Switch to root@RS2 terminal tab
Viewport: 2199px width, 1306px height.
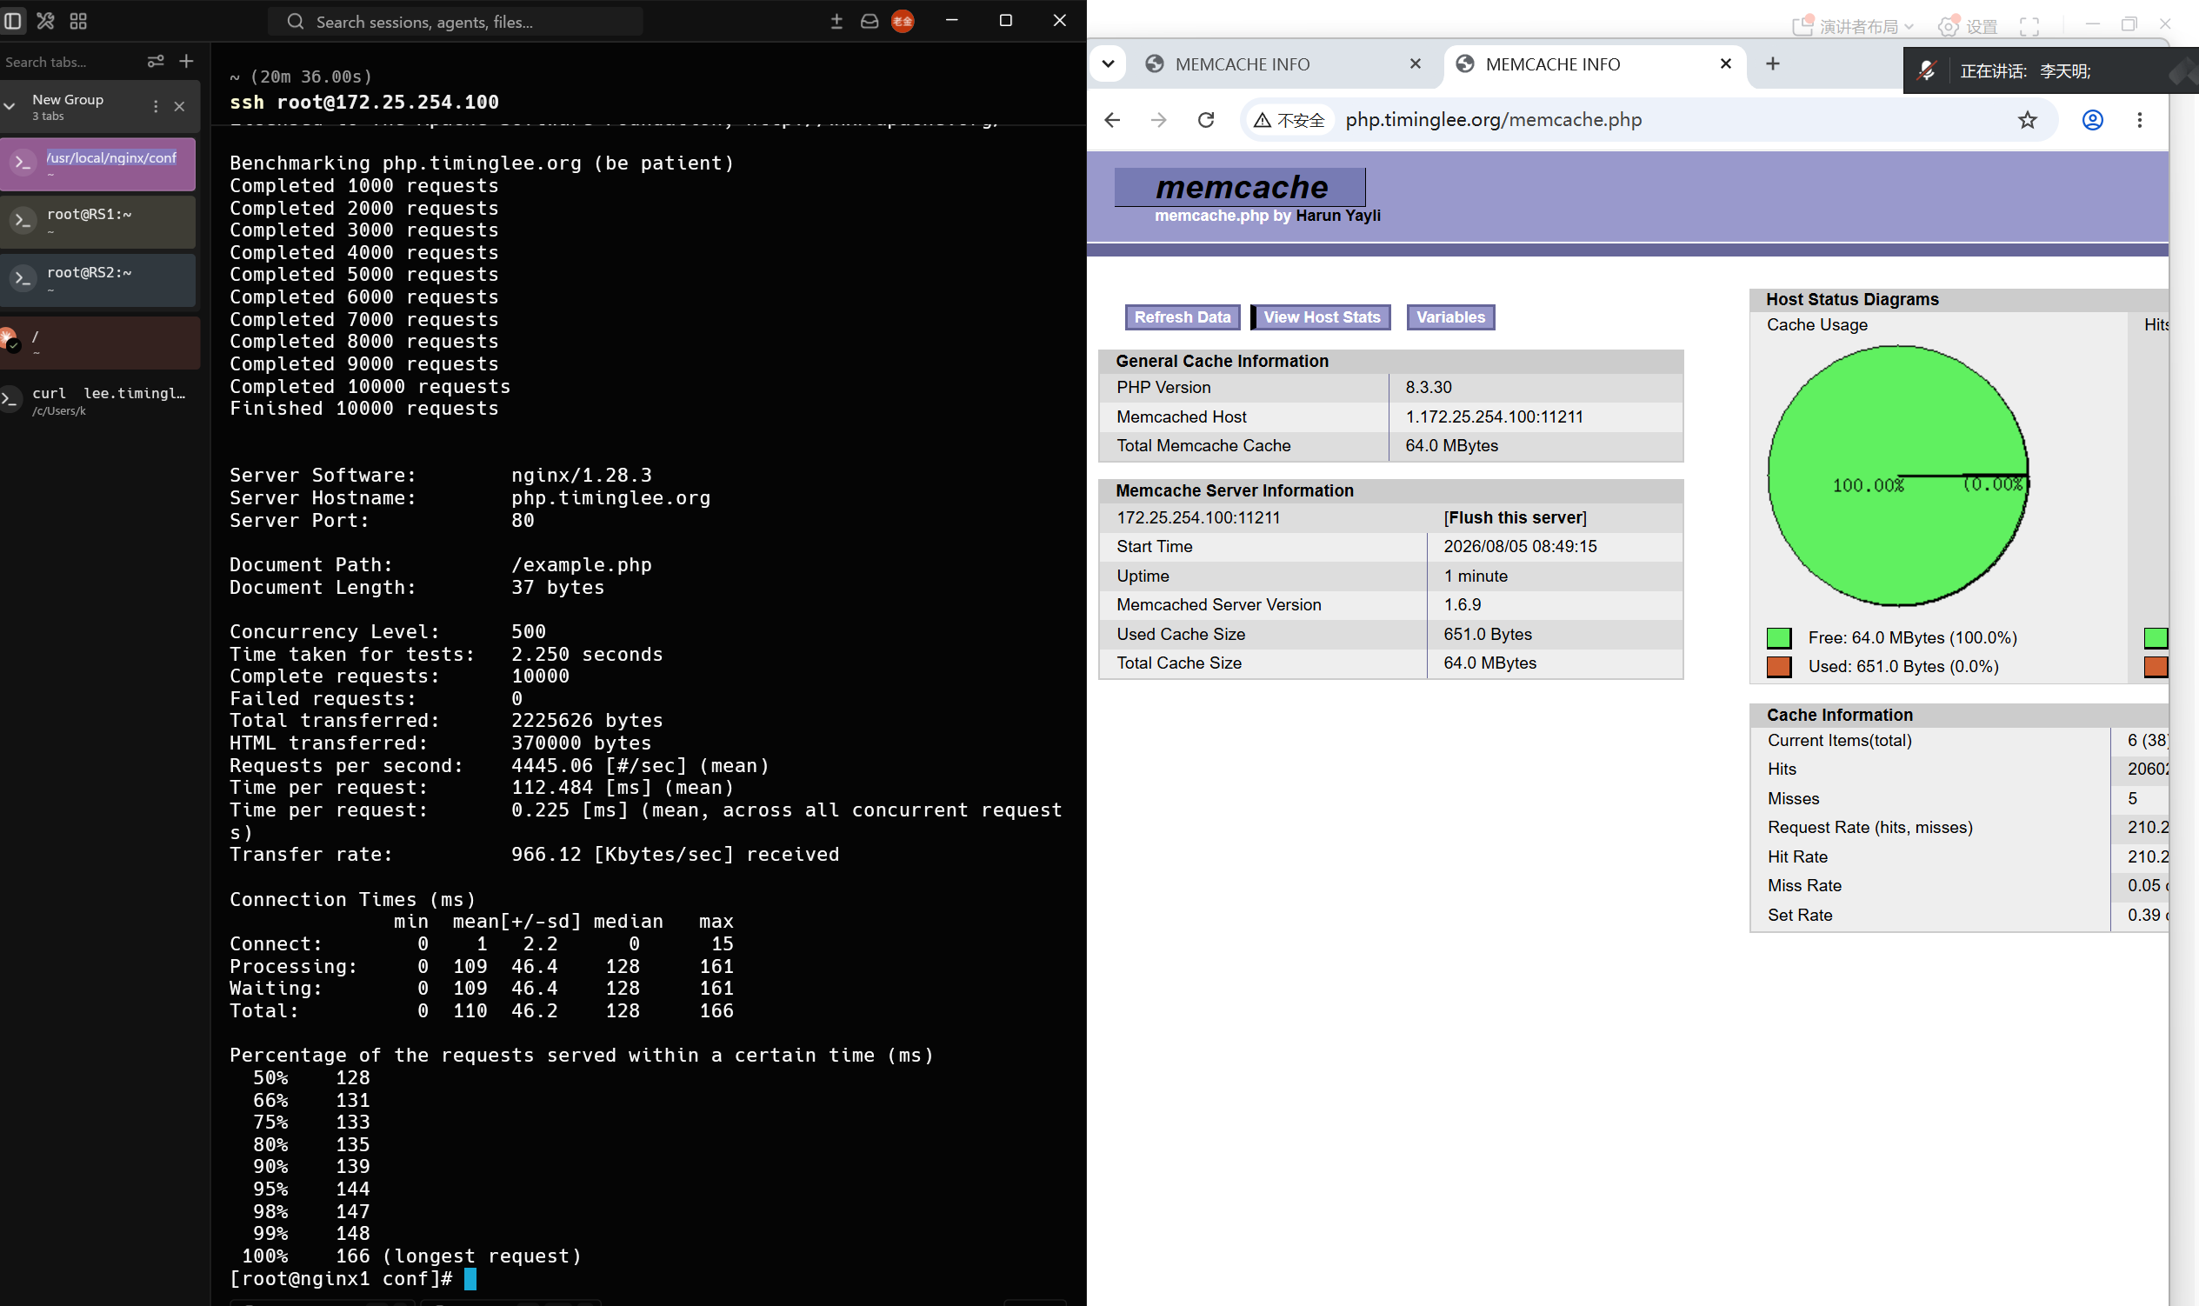(97, 280)
